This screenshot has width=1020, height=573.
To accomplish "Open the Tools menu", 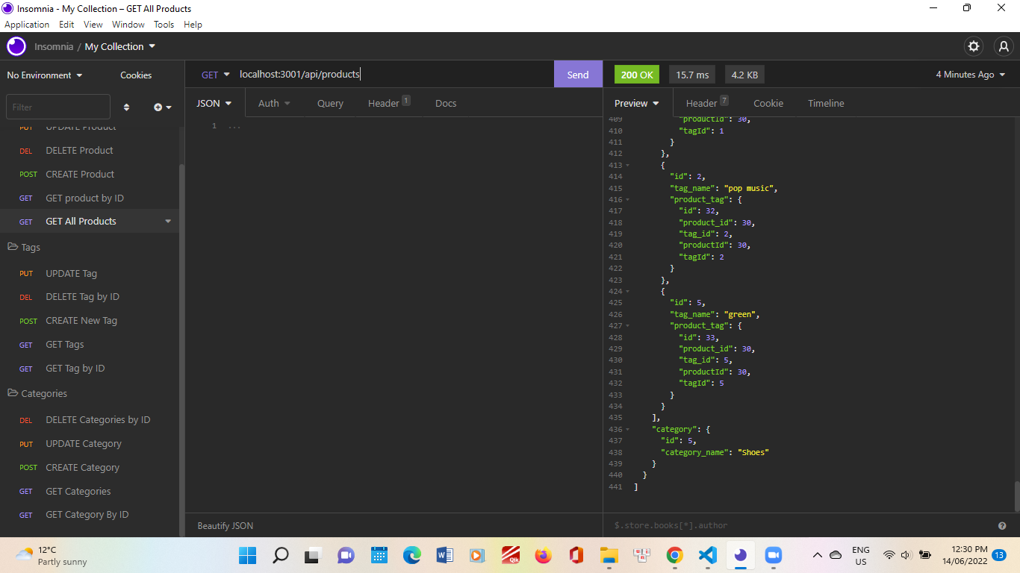I will click(164, 24).
